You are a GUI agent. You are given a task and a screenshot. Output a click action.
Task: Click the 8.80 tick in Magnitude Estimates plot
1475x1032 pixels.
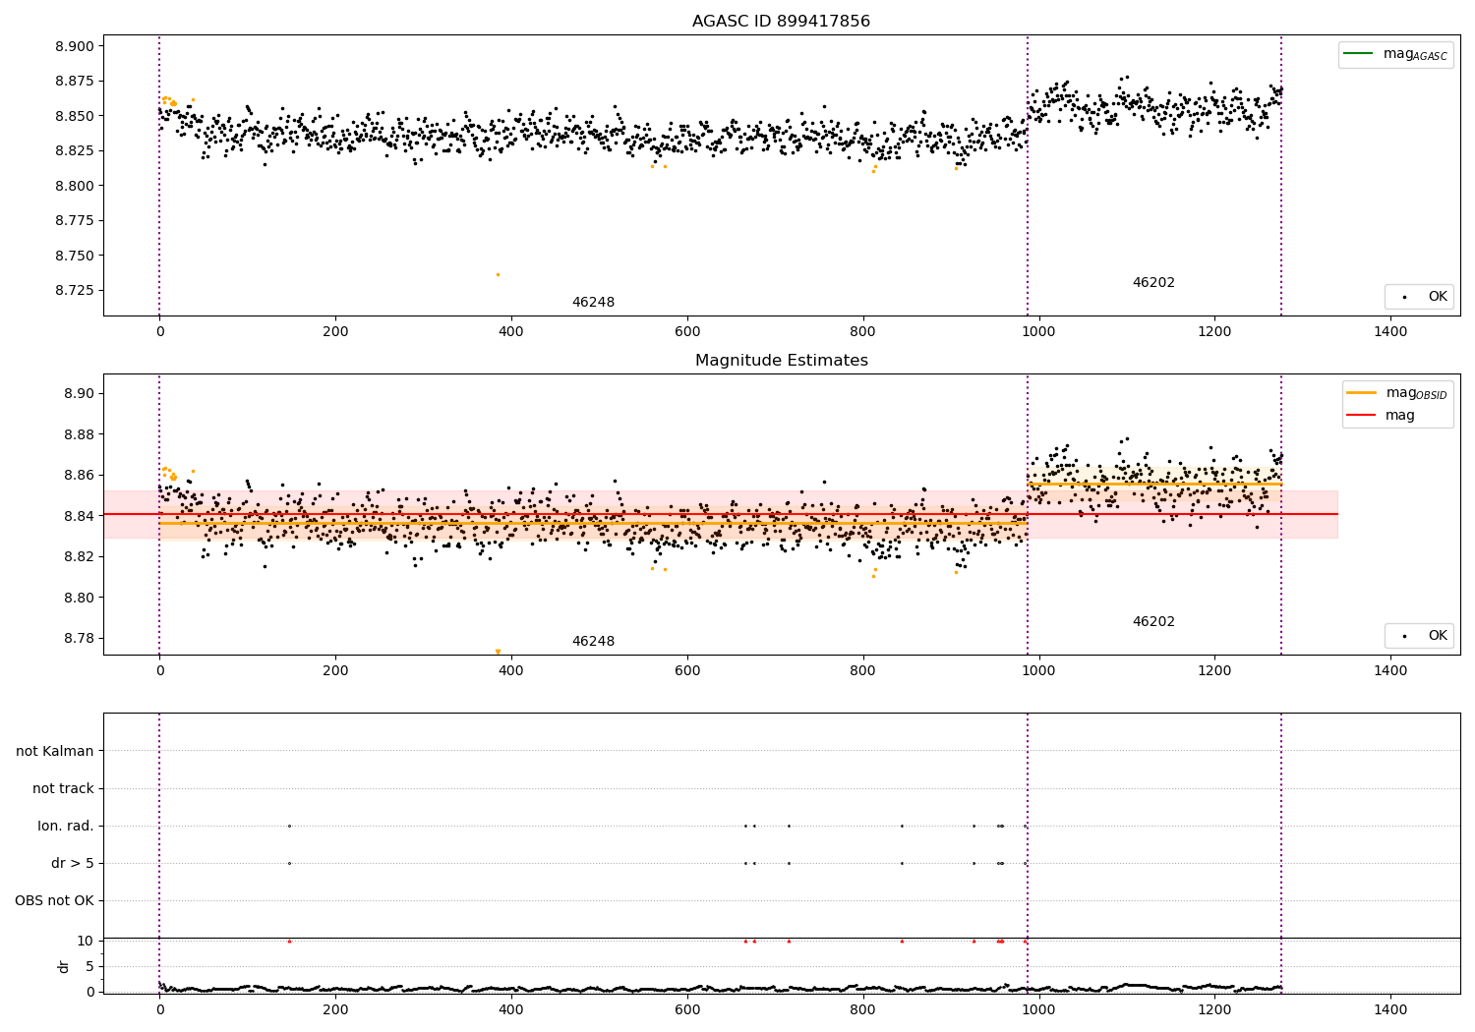(x=79, y=598)
